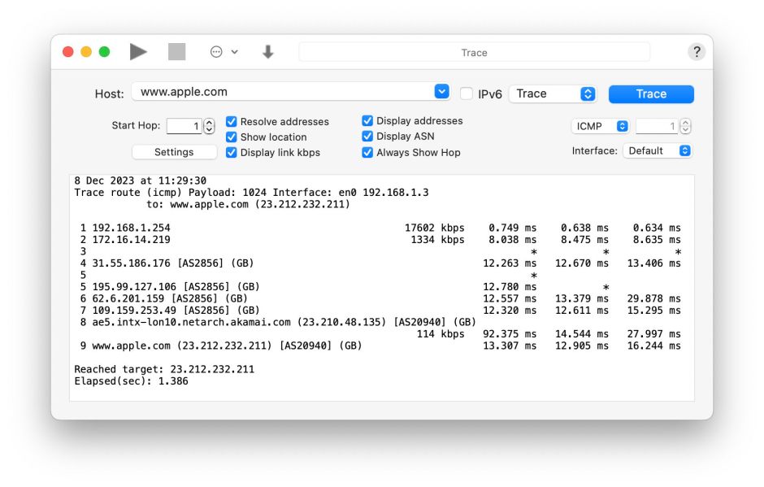Screen dimensions: 764x487
Task: Open the ICMP protocol dropdown
Action: click(x=601, y=126)
